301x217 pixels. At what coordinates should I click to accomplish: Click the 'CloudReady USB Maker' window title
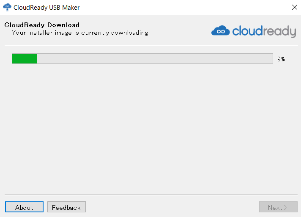click(47, 8)
